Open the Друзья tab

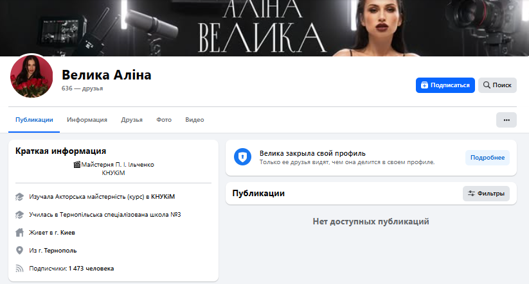click(132, 120)
